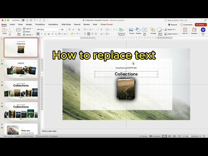
Task: Click the Reset slide button
Action: click(x=27, y=32)
